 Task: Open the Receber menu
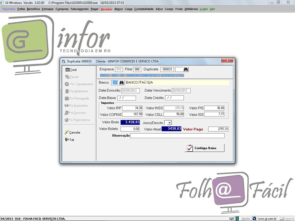coord(107,9)
